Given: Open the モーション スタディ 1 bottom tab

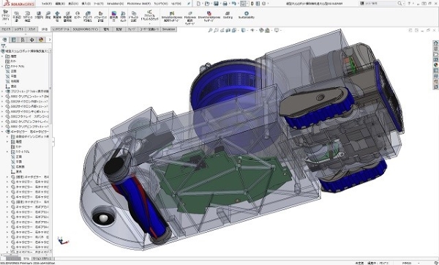Looking at the screenshot, I should pos(42,258).
